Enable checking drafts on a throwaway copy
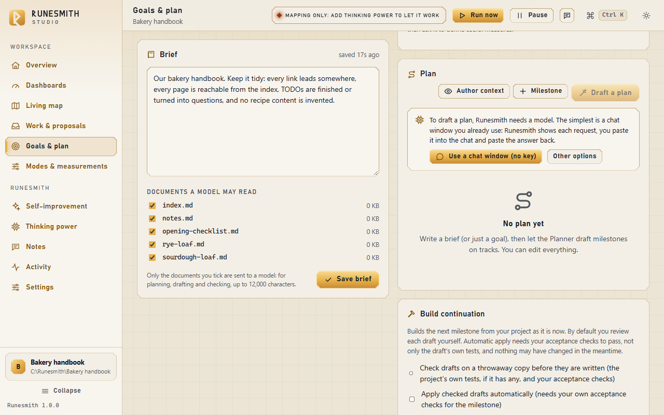 point(411,373)
